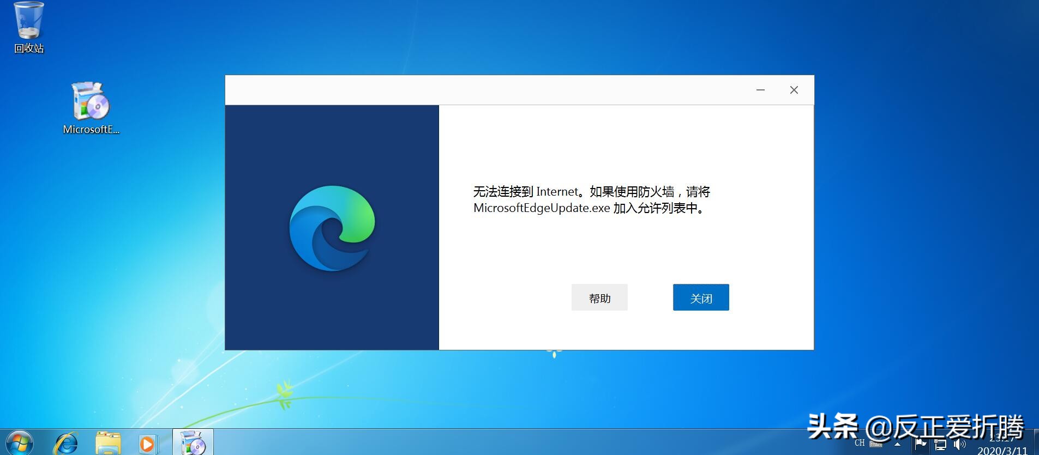Screen dimensions: 1039x455
Task: Click the Edge logo in installer
Action: tap(332, 228)
